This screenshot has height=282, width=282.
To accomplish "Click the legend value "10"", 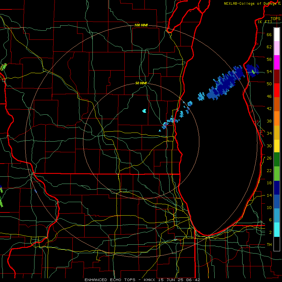I will coord(269,207).
